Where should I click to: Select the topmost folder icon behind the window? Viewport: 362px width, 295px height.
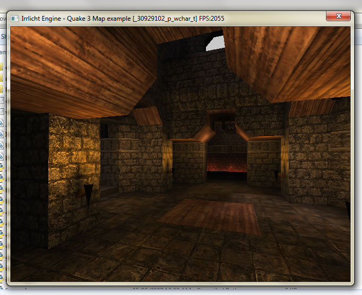[2, 68]
